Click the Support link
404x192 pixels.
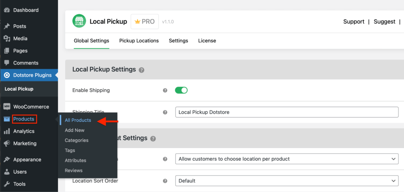click(x=353, y=22)
